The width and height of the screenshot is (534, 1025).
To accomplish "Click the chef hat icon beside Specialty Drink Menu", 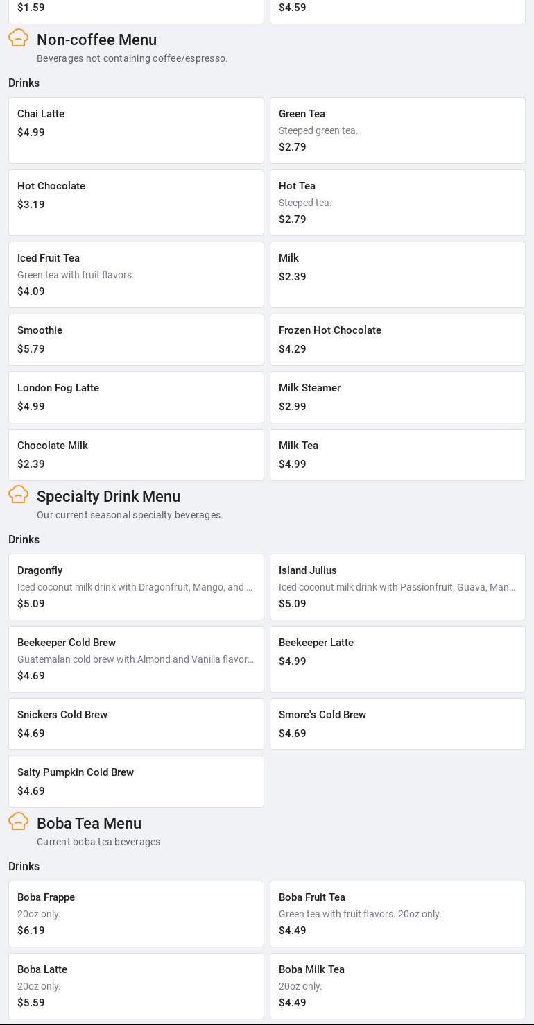I will point(19,494).
